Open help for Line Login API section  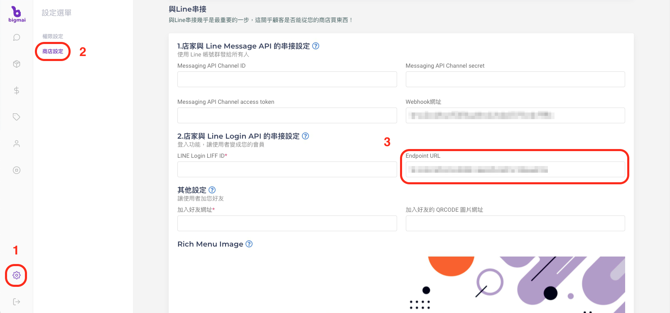(305, 136)
